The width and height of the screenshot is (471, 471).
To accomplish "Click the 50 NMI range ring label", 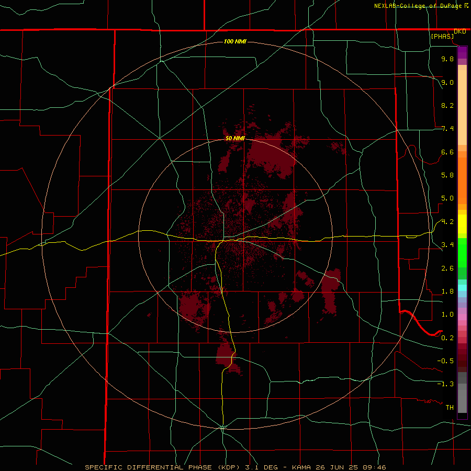I will point(235,138).
